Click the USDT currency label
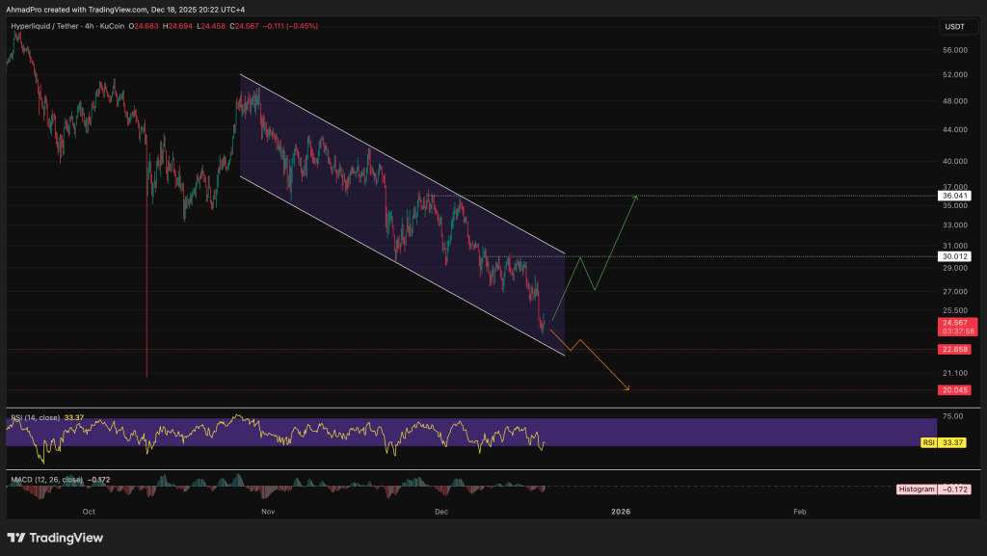The width and height of the screenshot is (987, 556). tap(952, 27)
